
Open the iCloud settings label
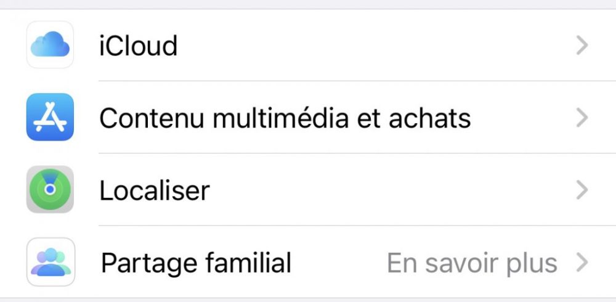coord(138,46)
